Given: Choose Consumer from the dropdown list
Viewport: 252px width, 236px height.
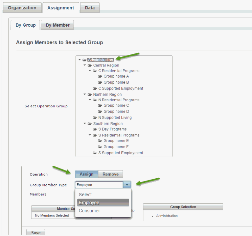Looking at the screenshot, I should point(89,211).
